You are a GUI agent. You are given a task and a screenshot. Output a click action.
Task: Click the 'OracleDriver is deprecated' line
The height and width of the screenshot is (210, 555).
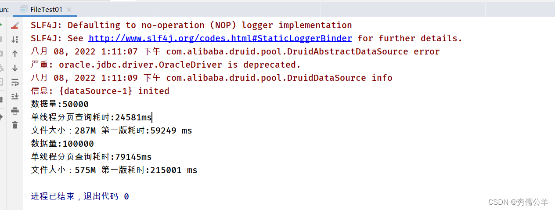(x=166, y=65)
